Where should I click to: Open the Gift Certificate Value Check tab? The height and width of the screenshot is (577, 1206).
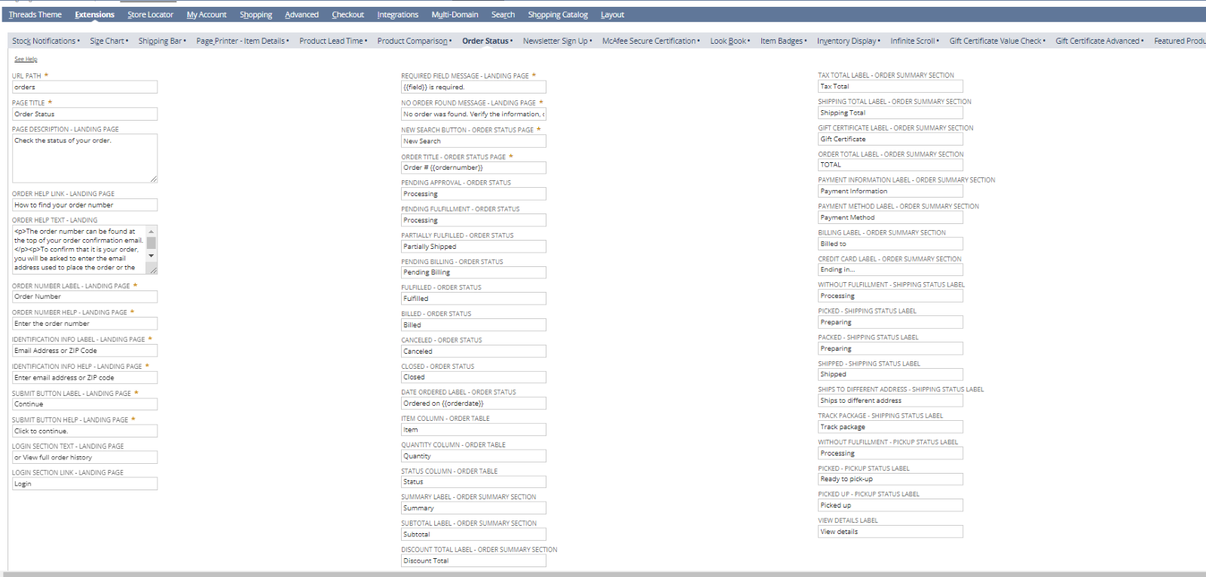(995, 41)
